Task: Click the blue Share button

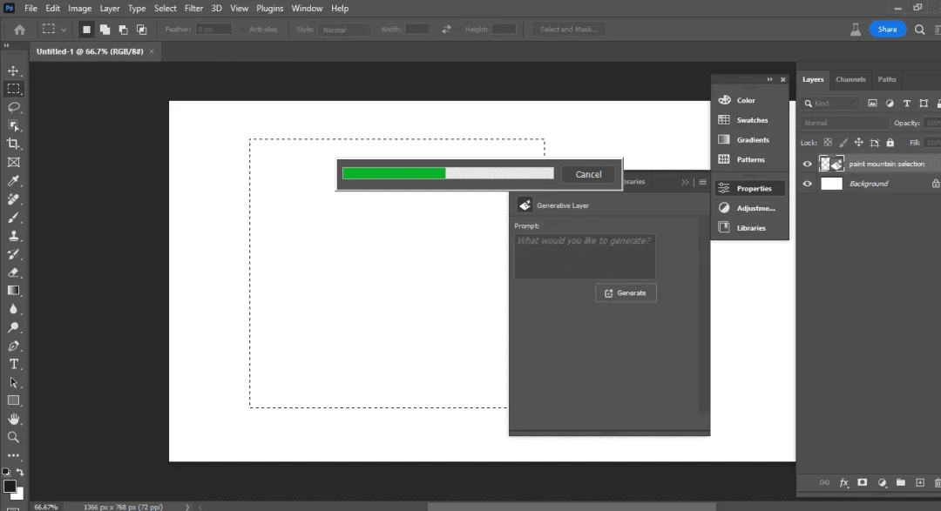Action: pyautogui.click(x=887, y=30)
